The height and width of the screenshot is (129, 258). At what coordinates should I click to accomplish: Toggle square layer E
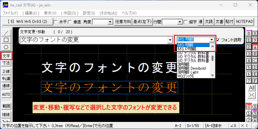coord(255,74)
